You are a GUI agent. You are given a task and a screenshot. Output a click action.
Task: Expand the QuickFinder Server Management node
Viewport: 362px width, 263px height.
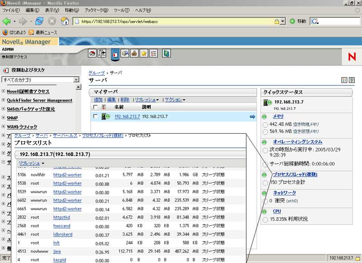pyautogui.click(x=3, y=100)
